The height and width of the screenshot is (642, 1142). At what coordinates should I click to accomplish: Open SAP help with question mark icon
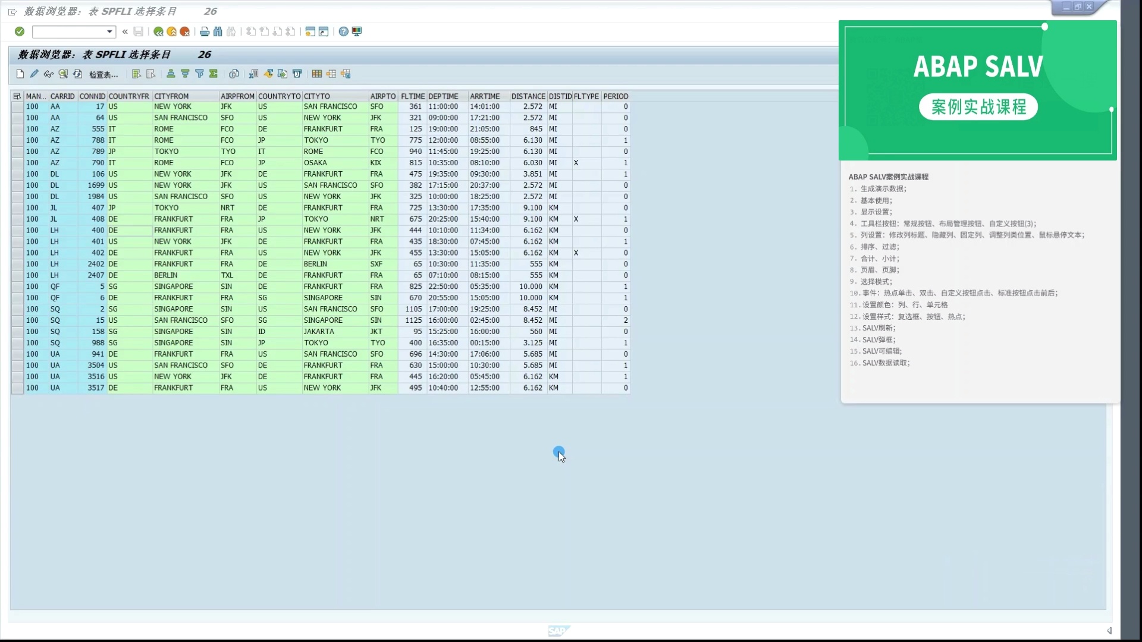[343, 32]
